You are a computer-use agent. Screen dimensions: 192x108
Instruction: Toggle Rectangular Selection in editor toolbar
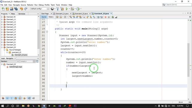84,17
